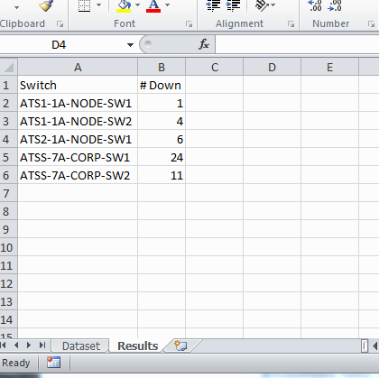Click the insert function fx icon

click(x=204, y=44)
